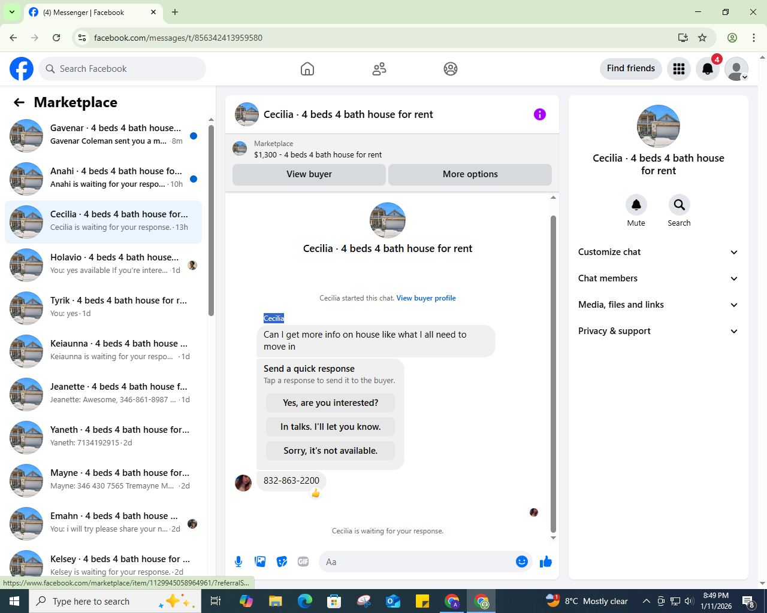Viewport: 767px width, 613px height.
Task: Open the account profile avatar menu
Action: pyautogui.click(x=736, y=69)
